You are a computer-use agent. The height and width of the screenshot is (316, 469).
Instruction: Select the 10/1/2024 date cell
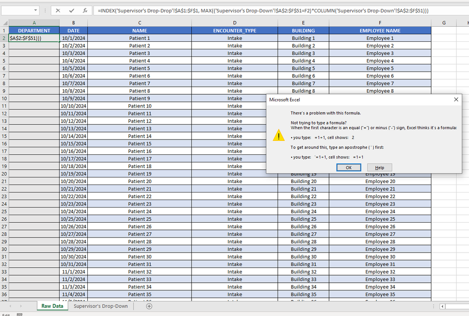coord(74,38)
